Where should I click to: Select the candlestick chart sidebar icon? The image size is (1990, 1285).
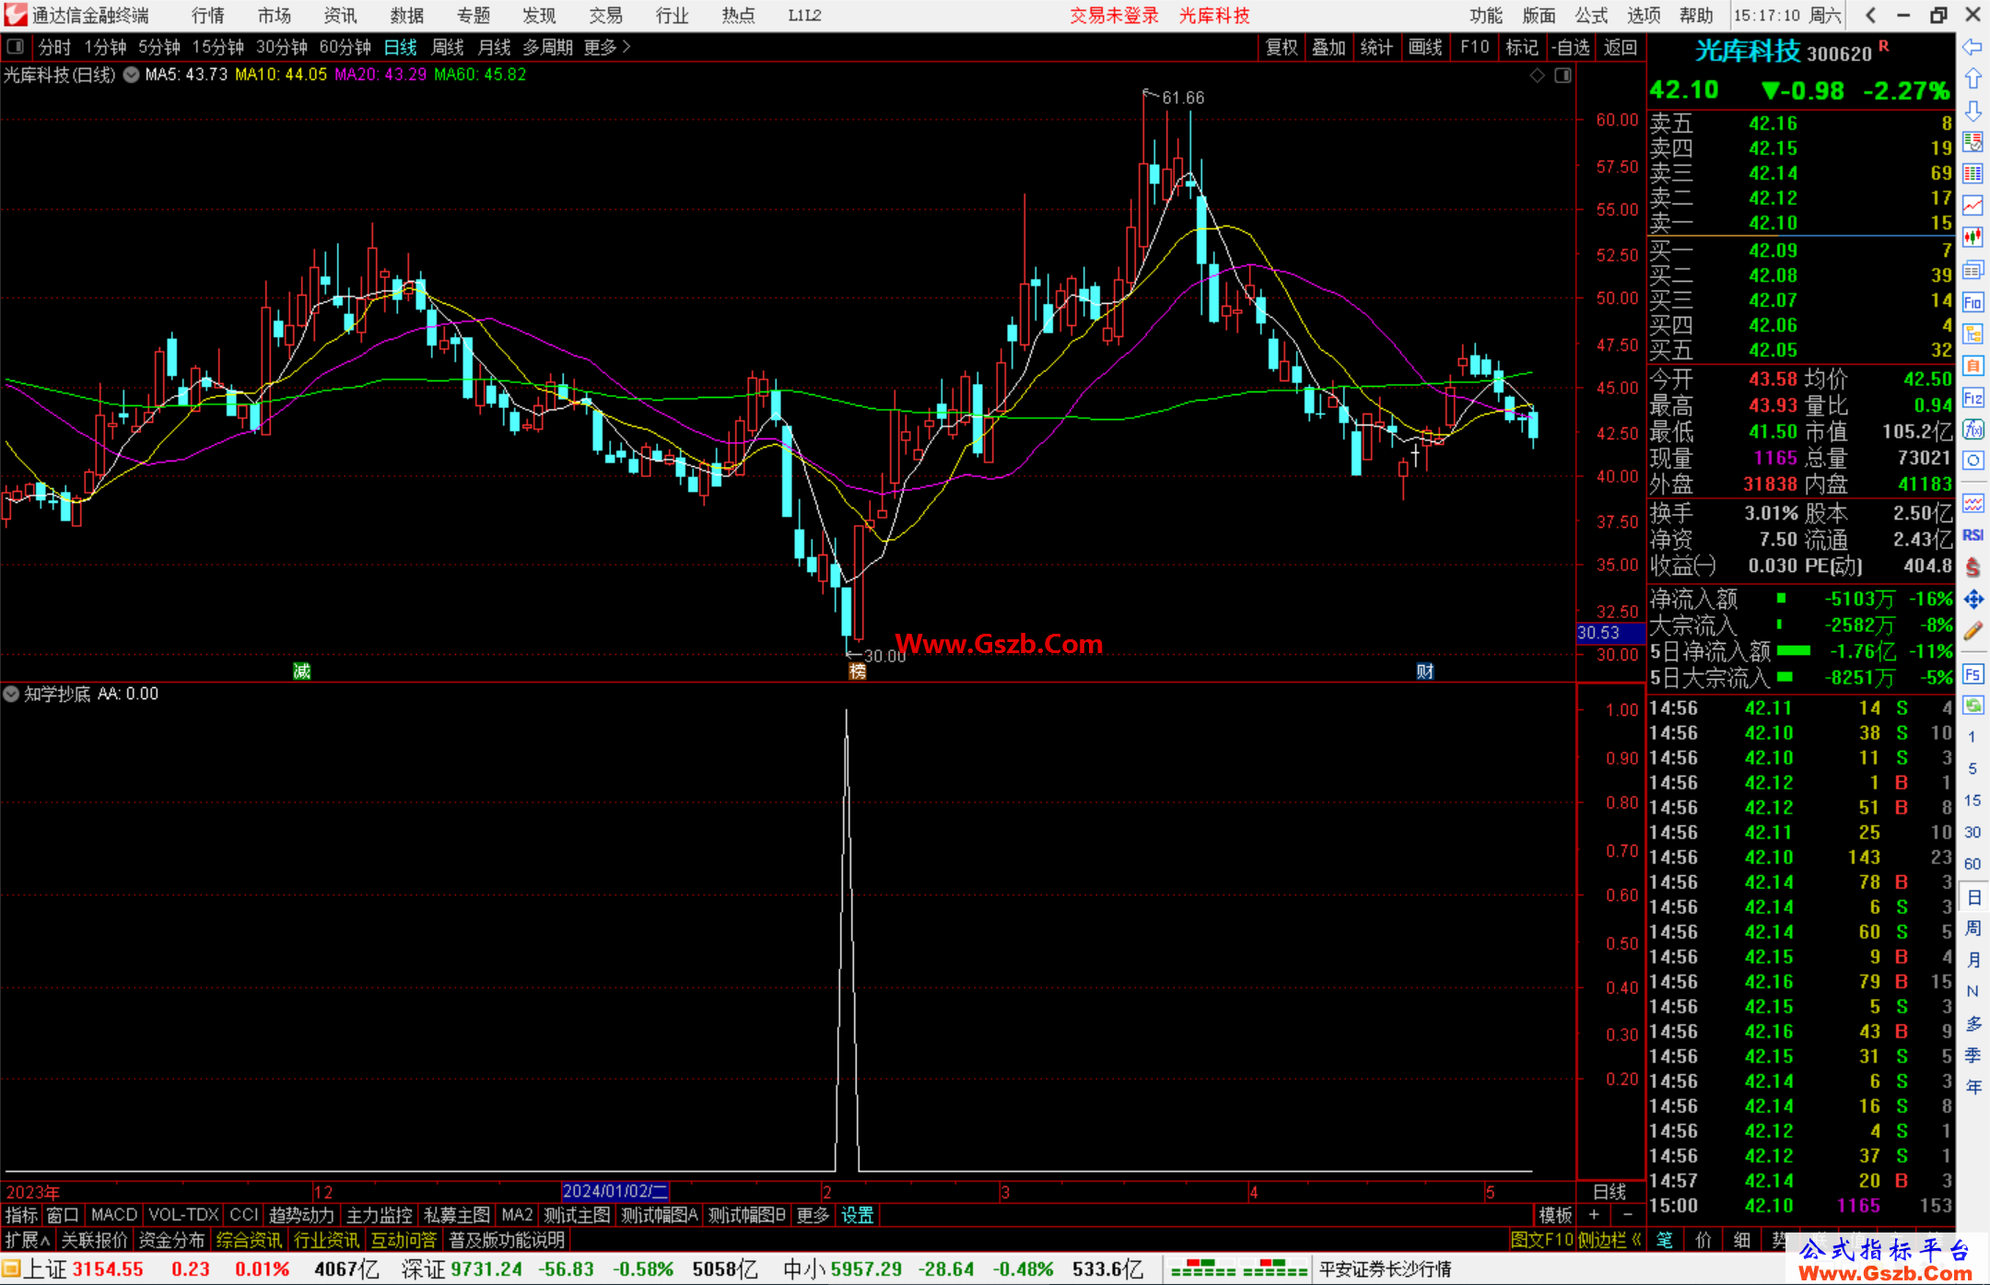[1972, 238]
